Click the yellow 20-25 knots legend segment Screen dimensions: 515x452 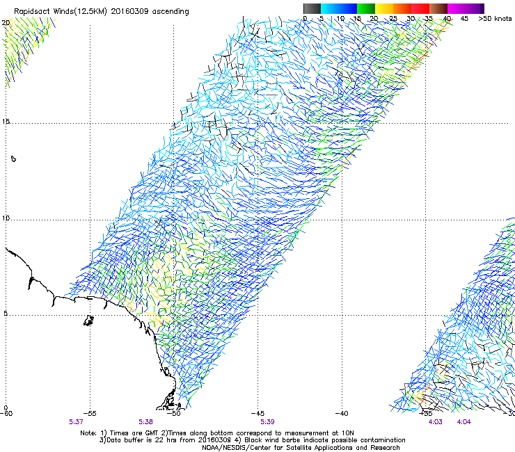coord(384,8)
